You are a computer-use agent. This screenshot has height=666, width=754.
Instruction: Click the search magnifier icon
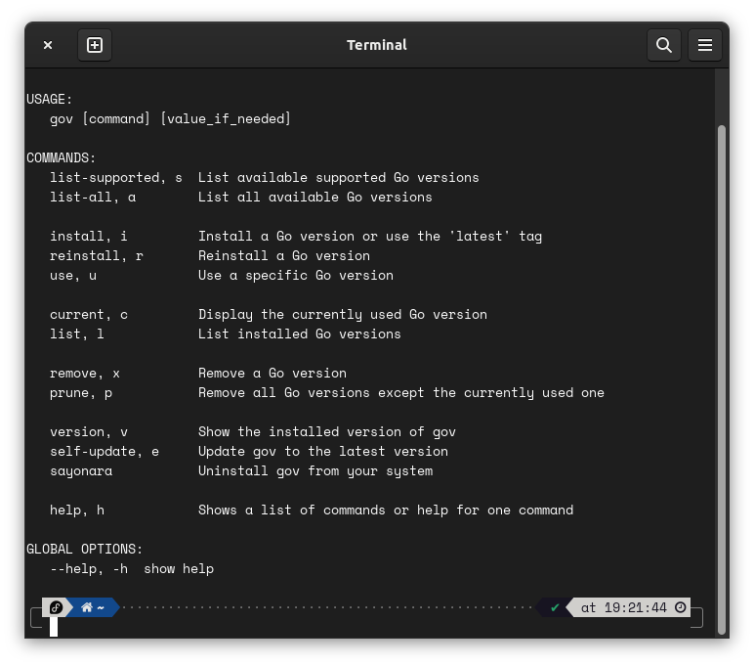point(664,45)
